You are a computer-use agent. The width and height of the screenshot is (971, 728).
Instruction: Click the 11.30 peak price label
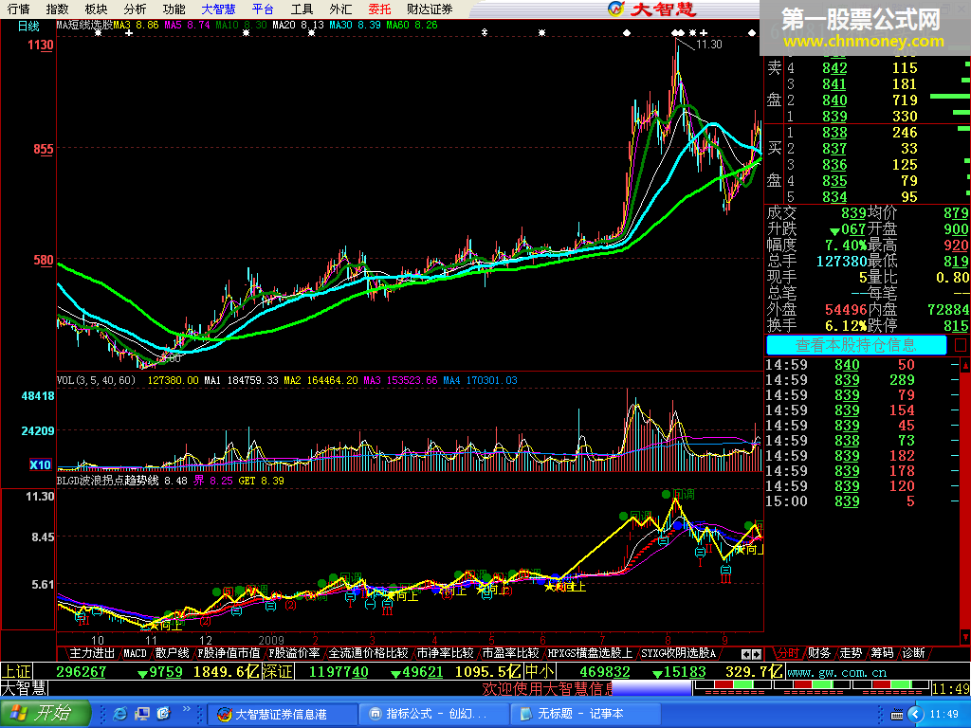click(709, 45)
